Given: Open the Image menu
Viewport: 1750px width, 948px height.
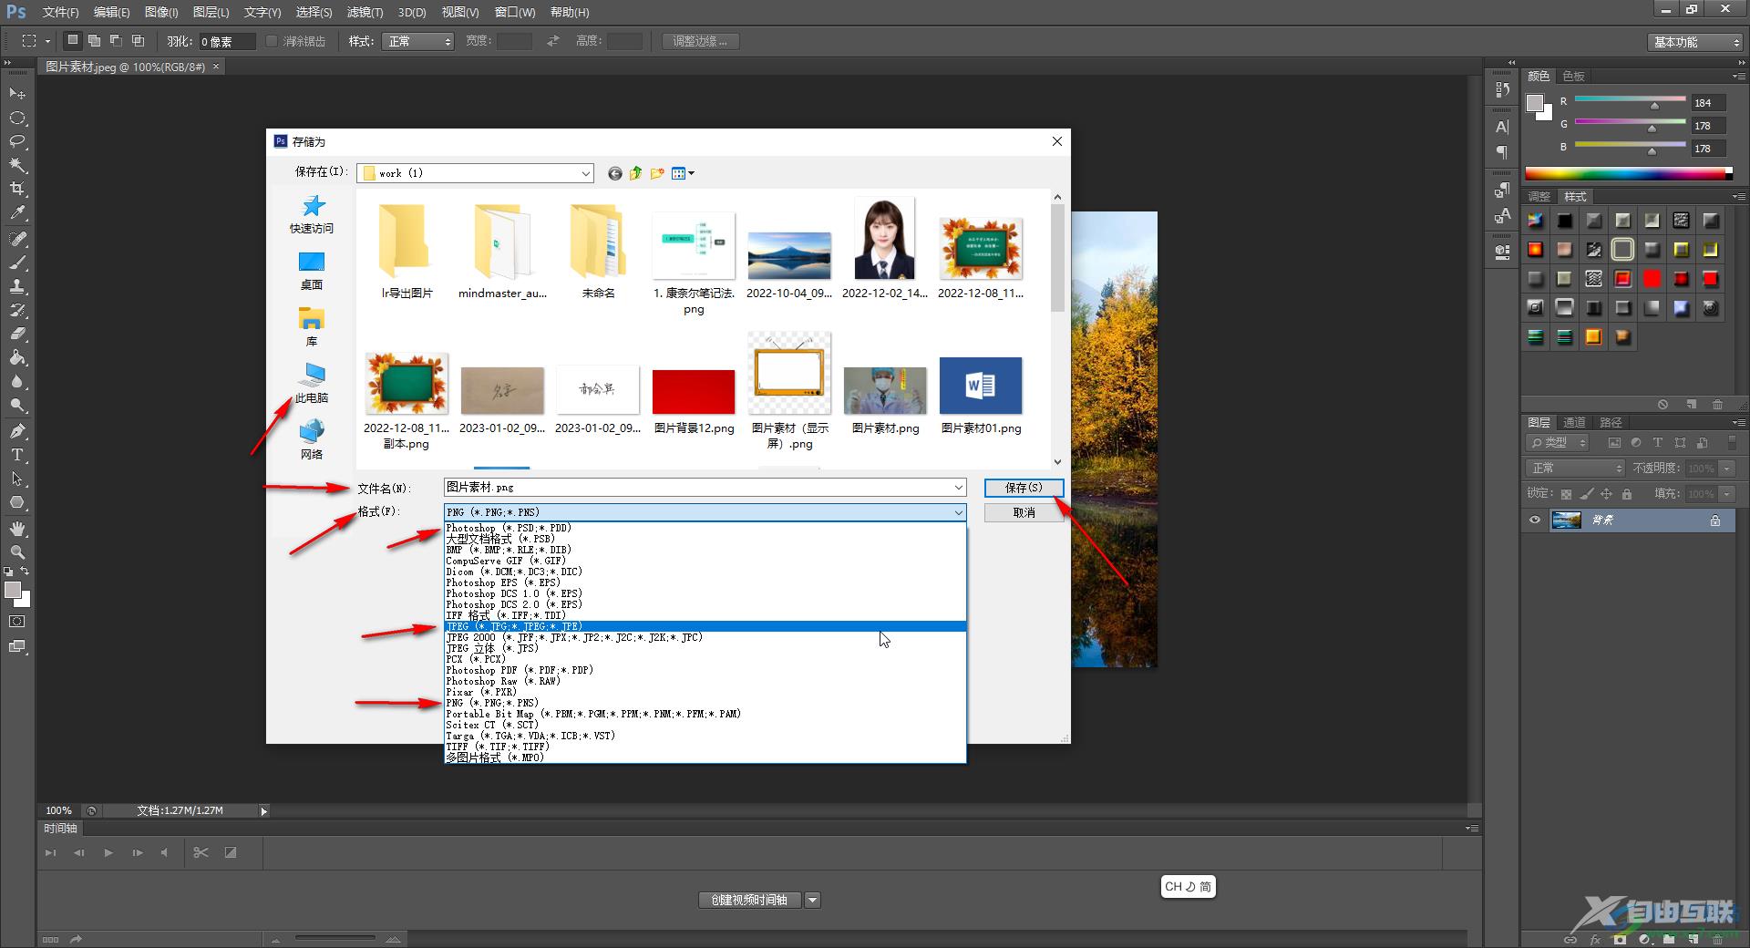Looking at the screenshot, I should 161,12.
